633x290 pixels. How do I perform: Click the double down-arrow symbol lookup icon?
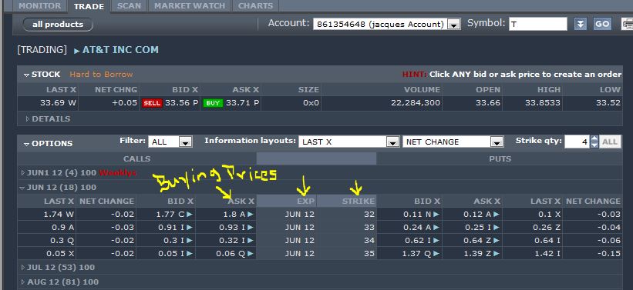tap(580, 24)
